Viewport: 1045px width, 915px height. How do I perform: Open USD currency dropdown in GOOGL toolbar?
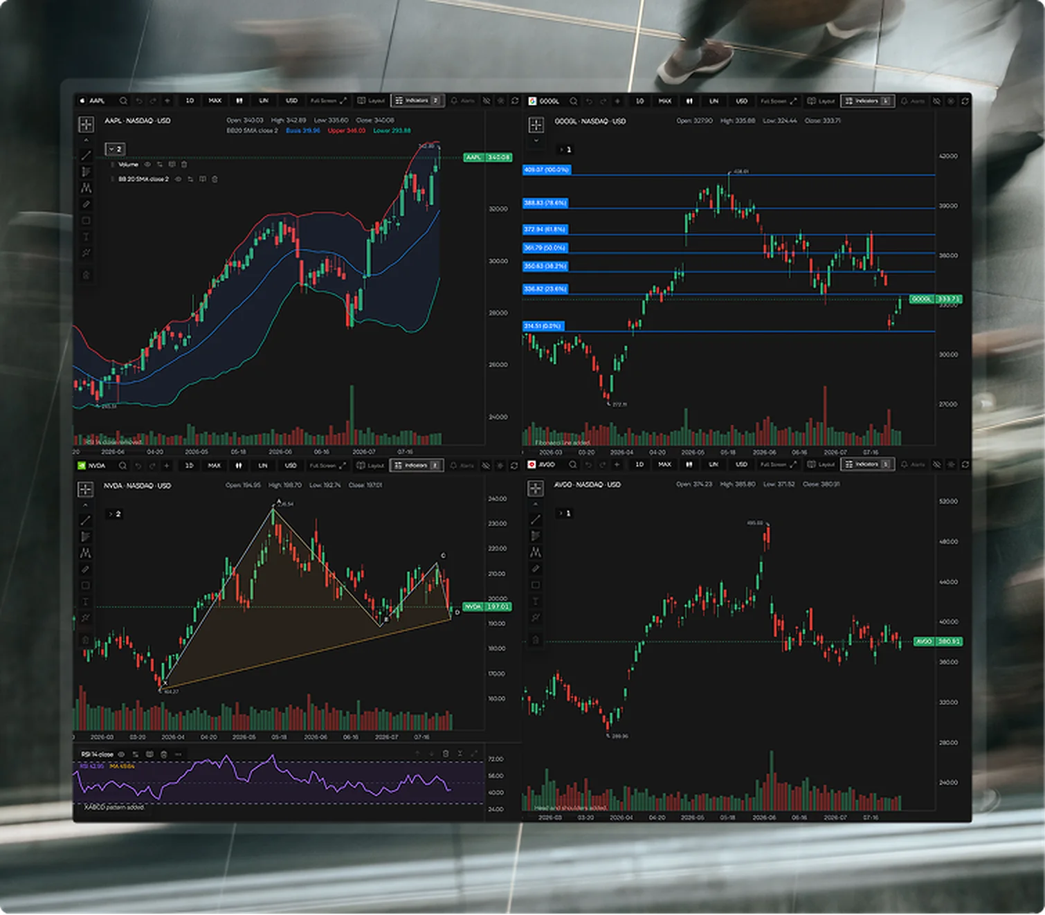pyautogui.click(x=741, y=101)
